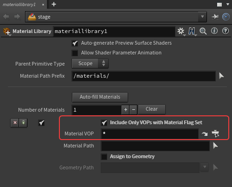Open pane tab options arrow menu
232x187 pixels.
click(228, 4)
